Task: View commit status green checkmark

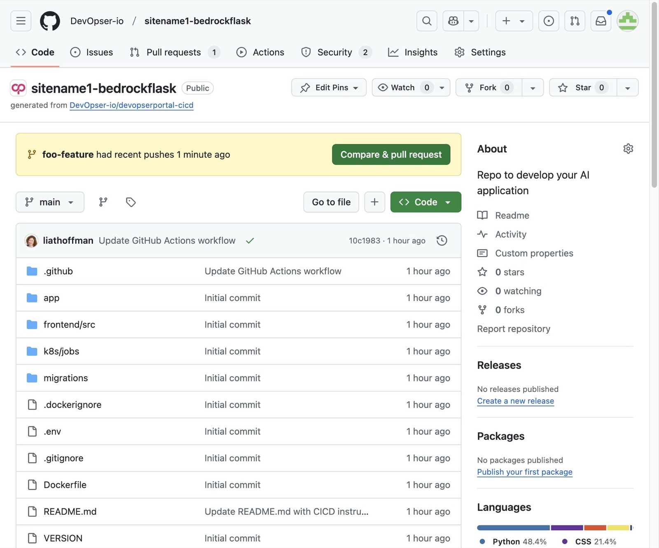Action: tap(250, 240)
